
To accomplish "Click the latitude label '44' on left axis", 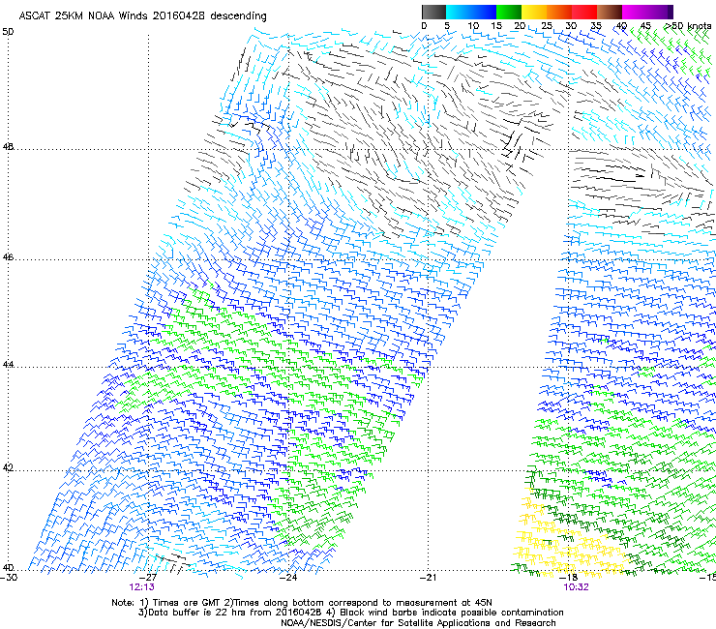I will tap(8, 365).
